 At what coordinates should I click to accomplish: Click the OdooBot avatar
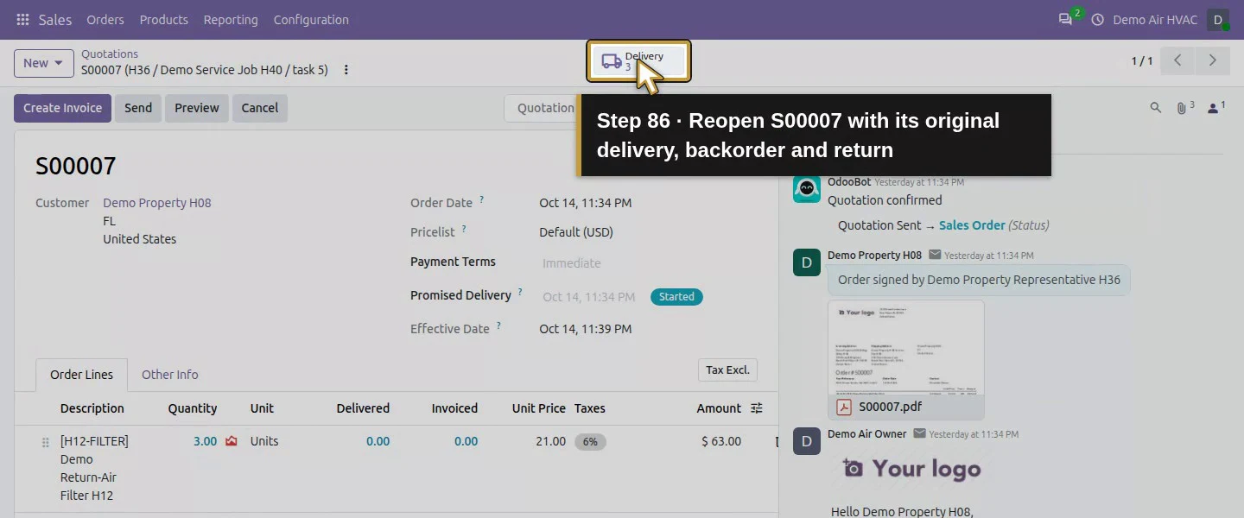tap(806, 188)
